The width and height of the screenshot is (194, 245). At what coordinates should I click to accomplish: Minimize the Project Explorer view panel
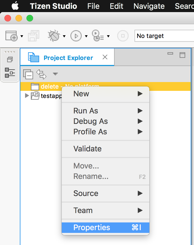170,54
